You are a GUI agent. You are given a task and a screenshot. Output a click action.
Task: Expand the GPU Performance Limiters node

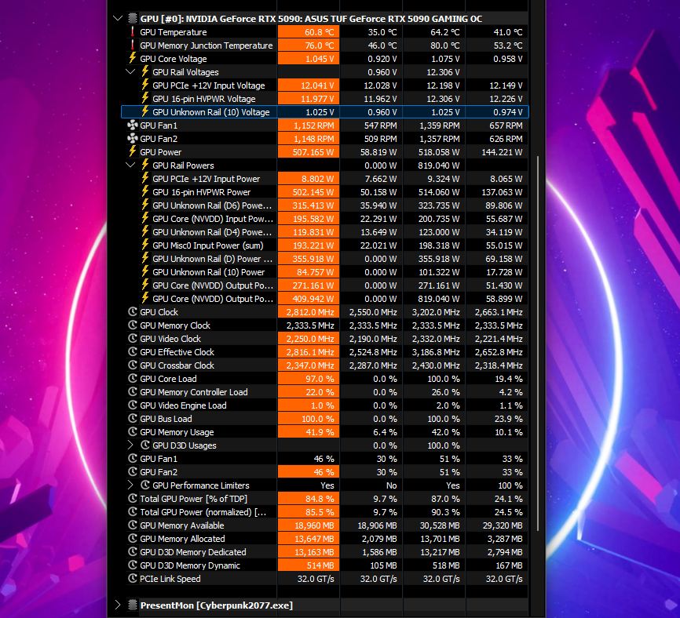pos(130,485)
